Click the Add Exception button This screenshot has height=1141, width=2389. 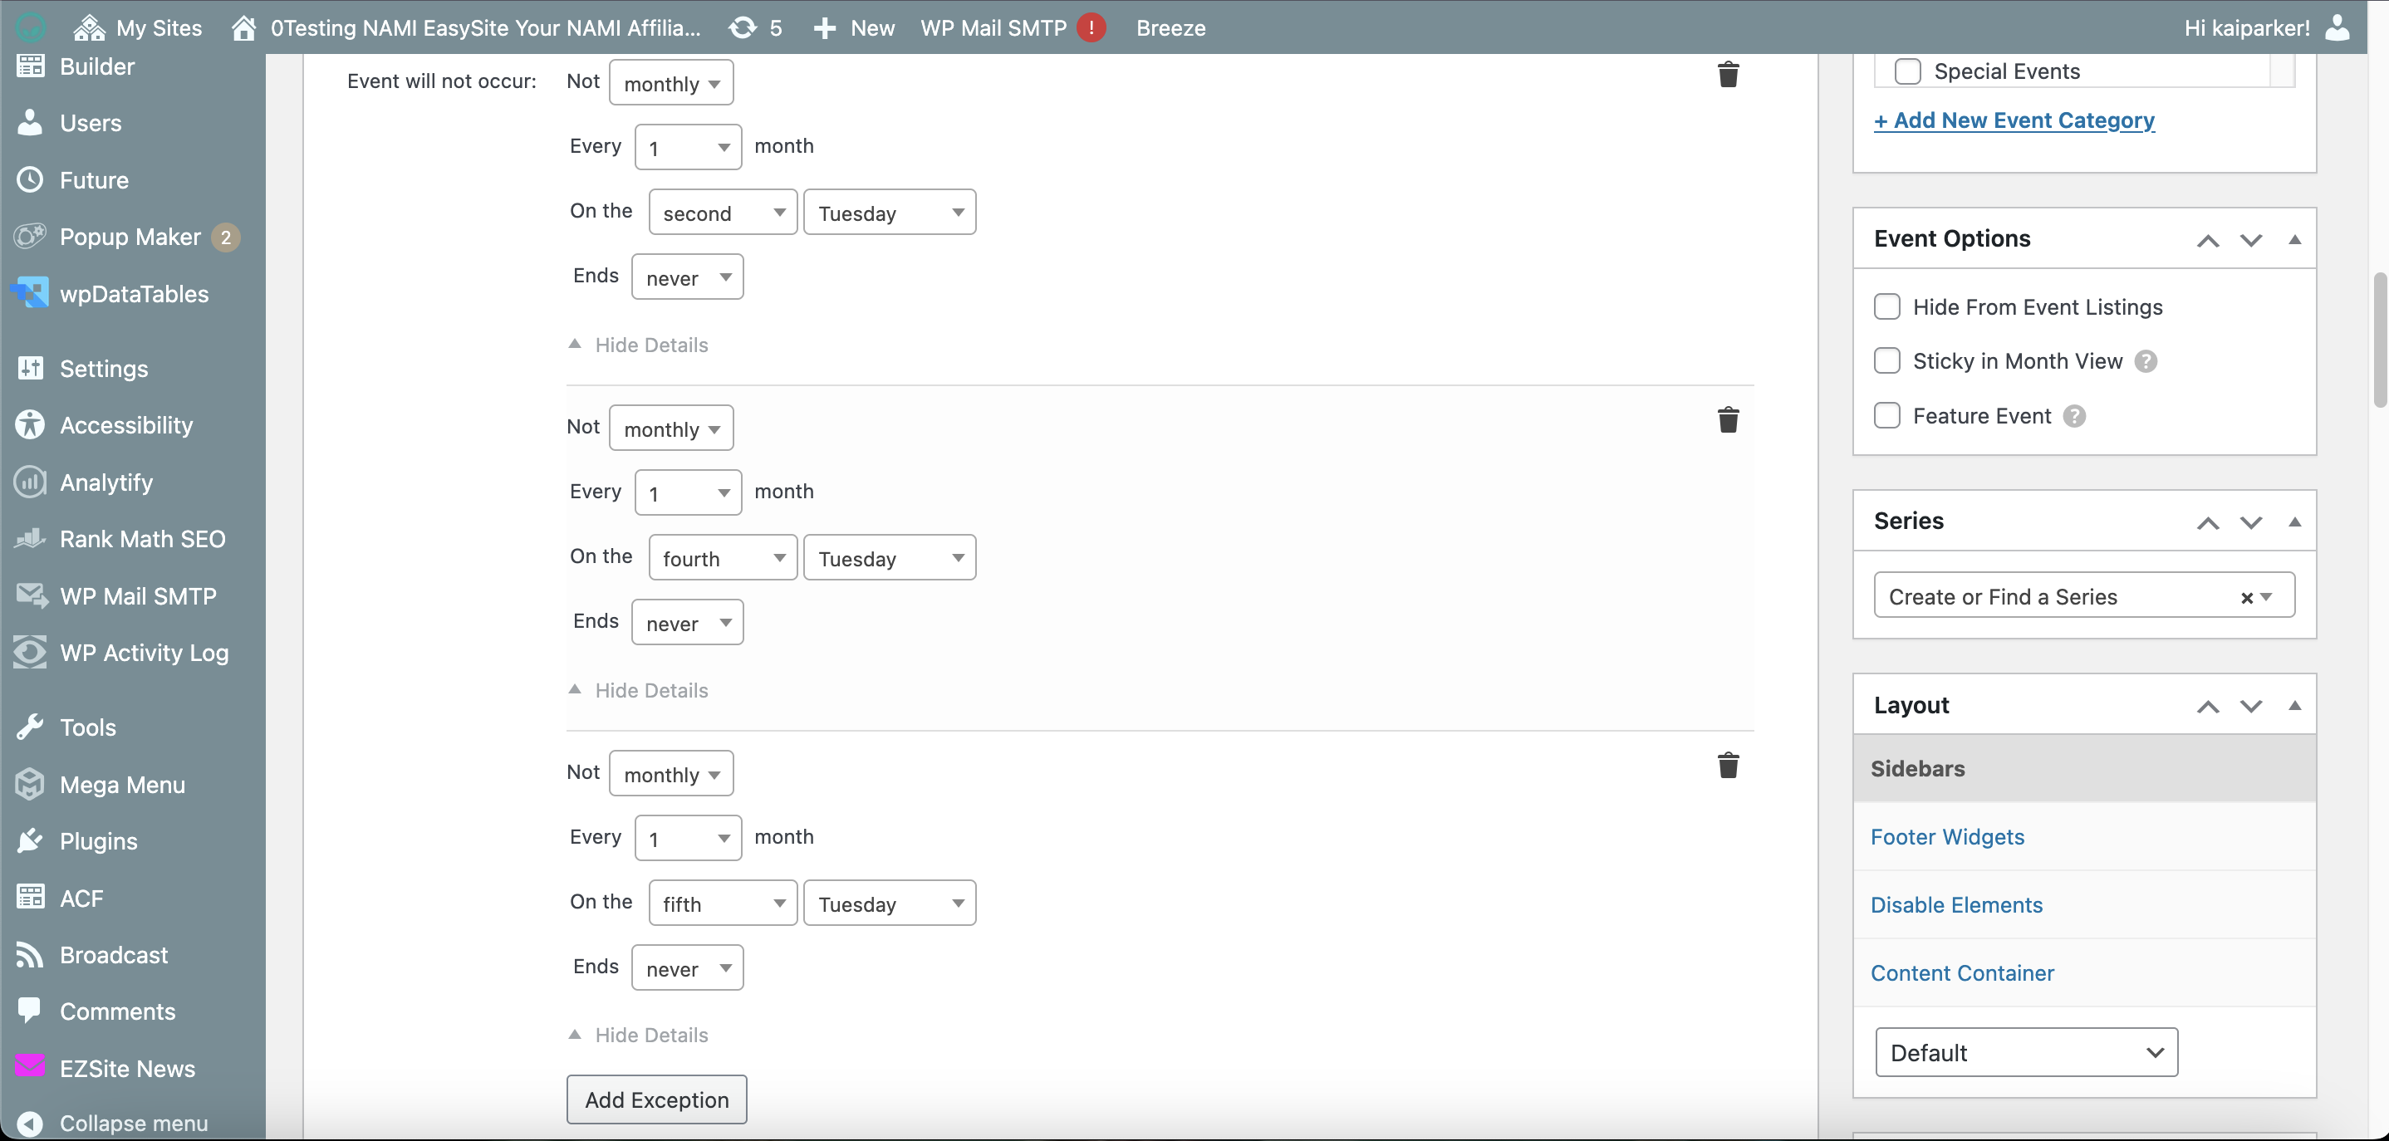pos(656,1099)
